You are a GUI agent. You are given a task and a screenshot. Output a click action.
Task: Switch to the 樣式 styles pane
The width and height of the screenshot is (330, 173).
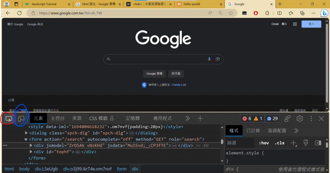234,131
